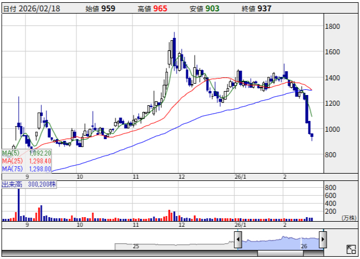Click the 25 year label in navigator

(x=136, y=246)
